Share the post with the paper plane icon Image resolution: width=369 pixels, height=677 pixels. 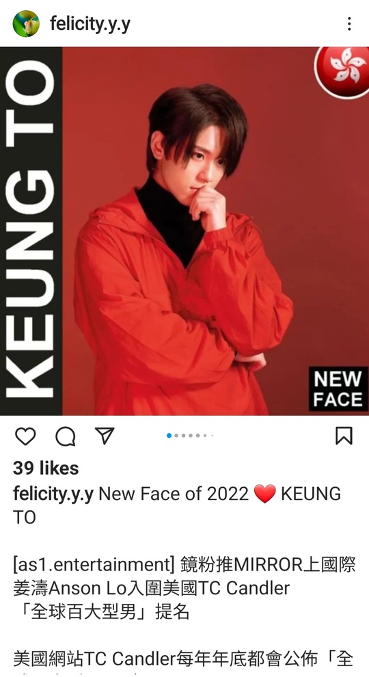pyautogui.click(x=105, y=436)
